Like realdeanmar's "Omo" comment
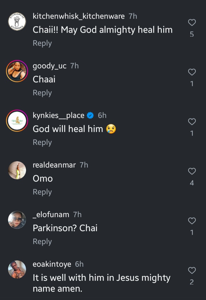Screen dimensions: 206x300 [192, 171]
